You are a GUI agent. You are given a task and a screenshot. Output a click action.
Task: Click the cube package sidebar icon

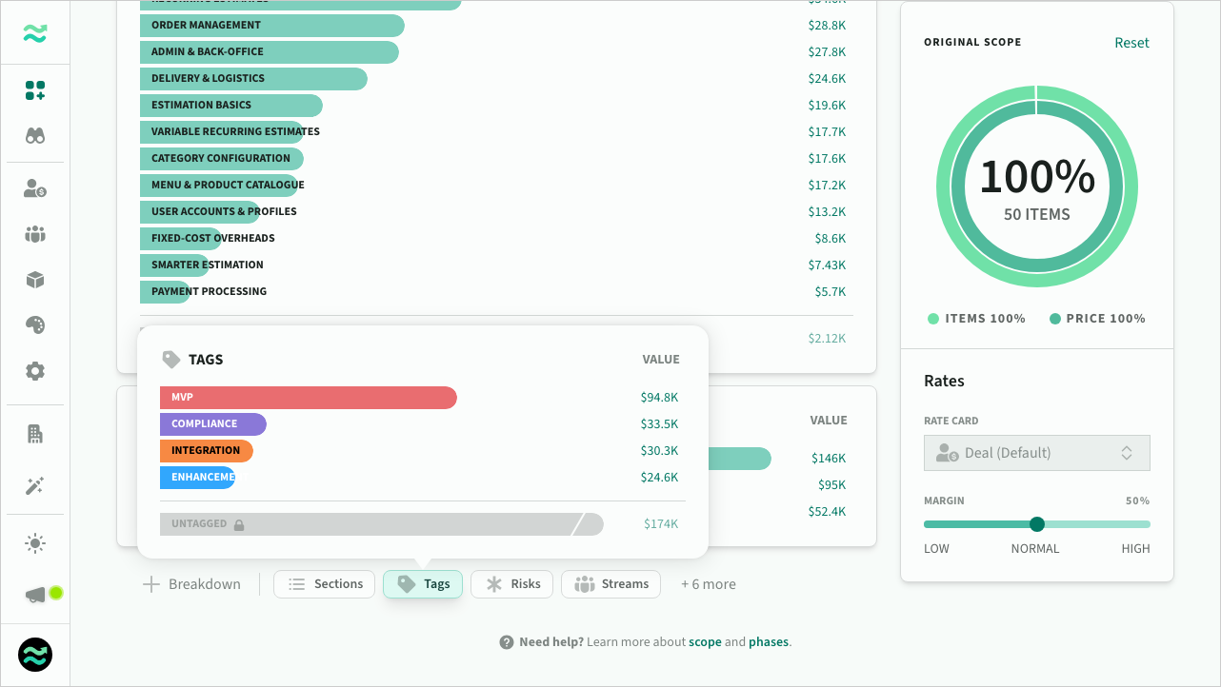click(35, 280)
